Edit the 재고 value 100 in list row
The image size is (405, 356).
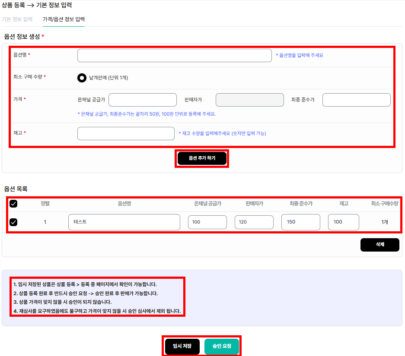pos(343,222)
